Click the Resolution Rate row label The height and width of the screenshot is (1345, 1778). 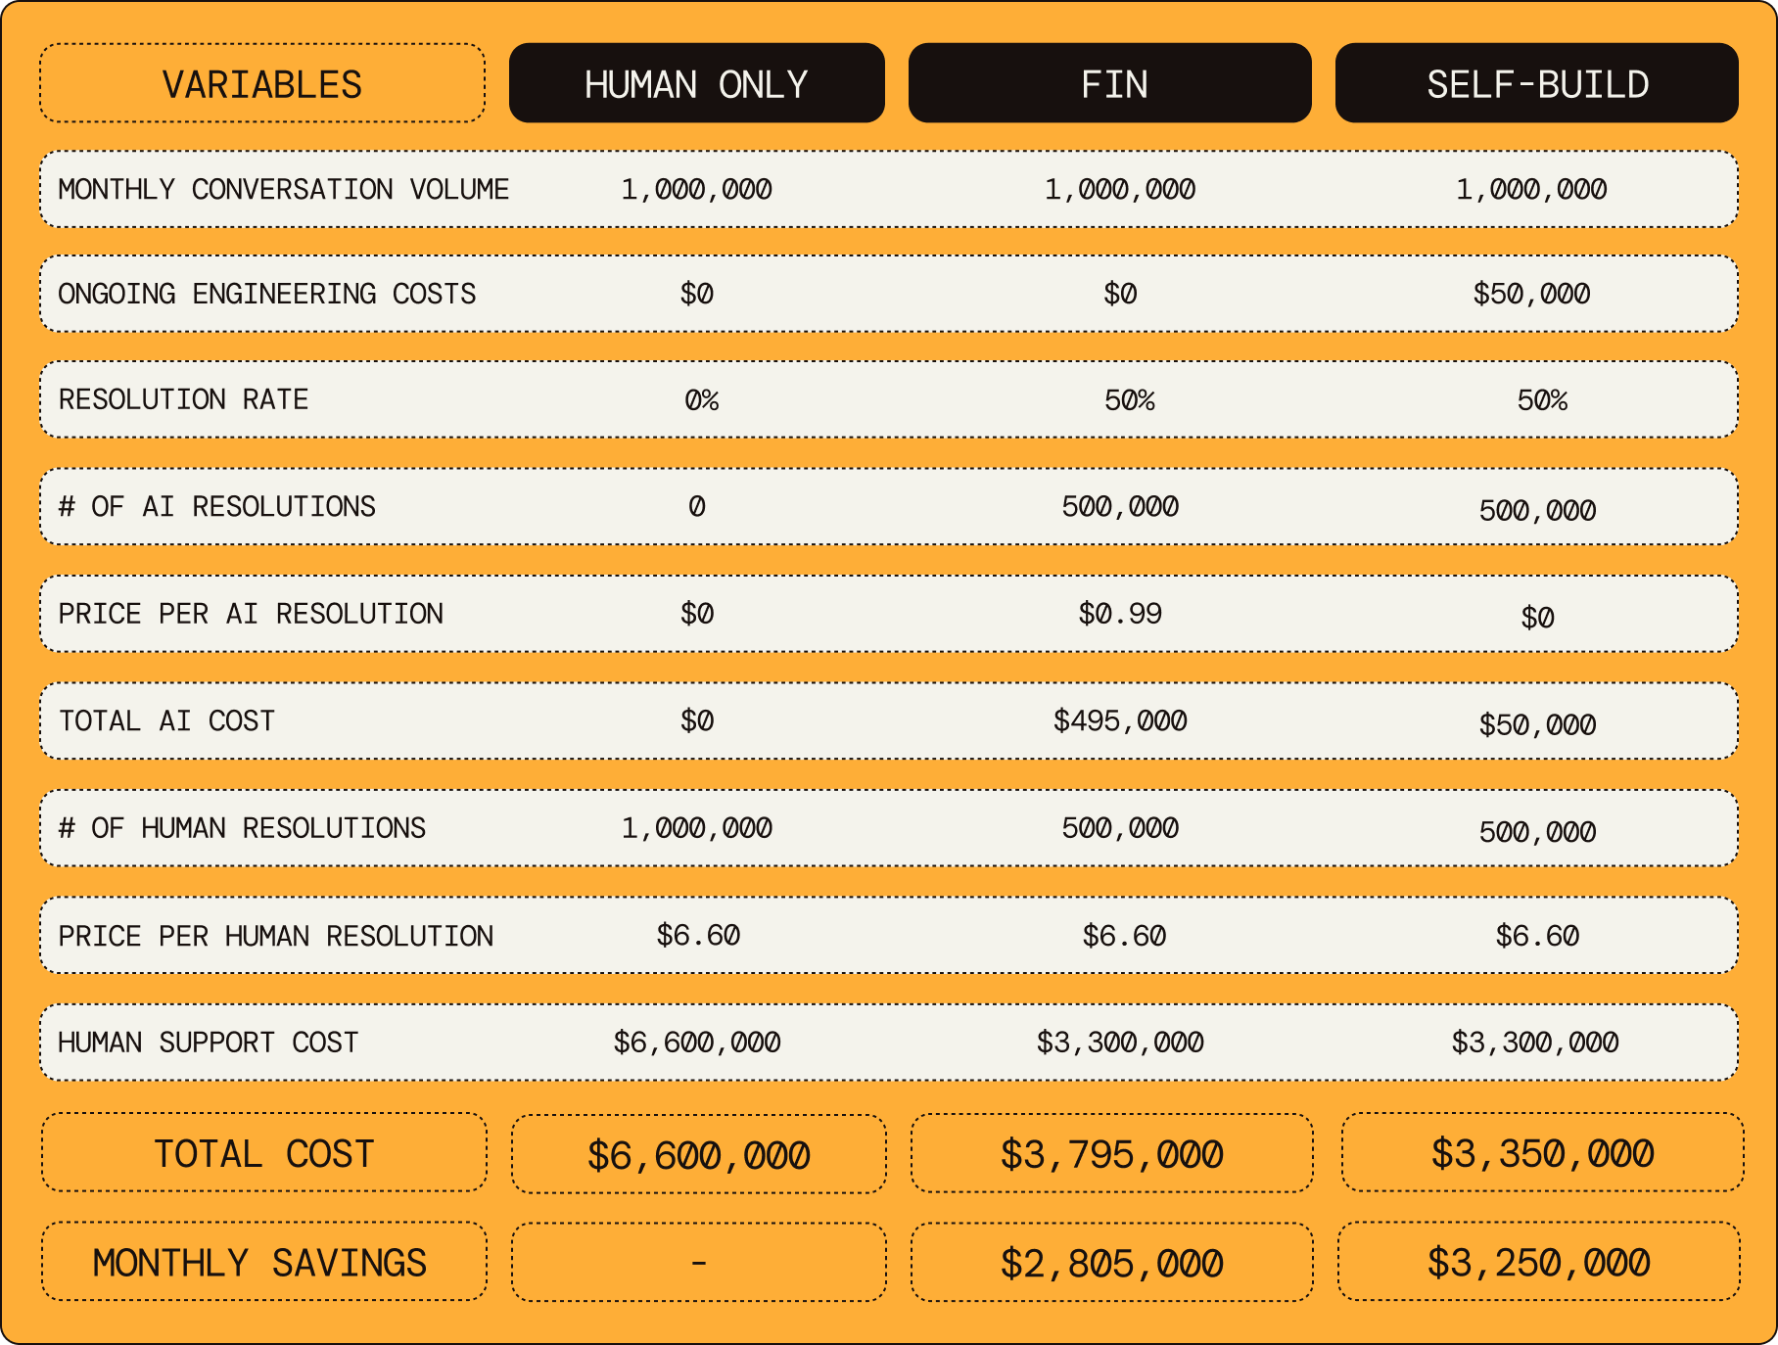pyautogui.click(x=183, y=399)
